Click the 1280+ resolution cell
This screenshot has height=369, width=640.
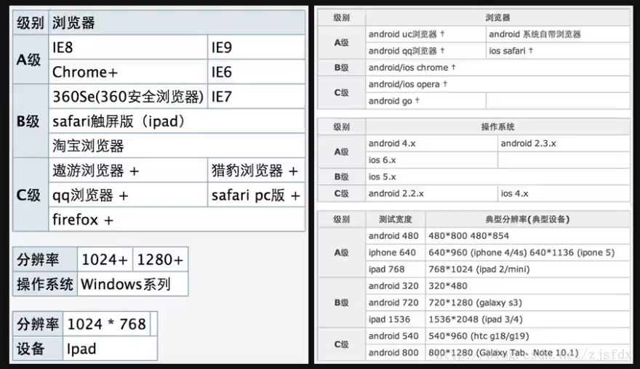tap(161, 259)
